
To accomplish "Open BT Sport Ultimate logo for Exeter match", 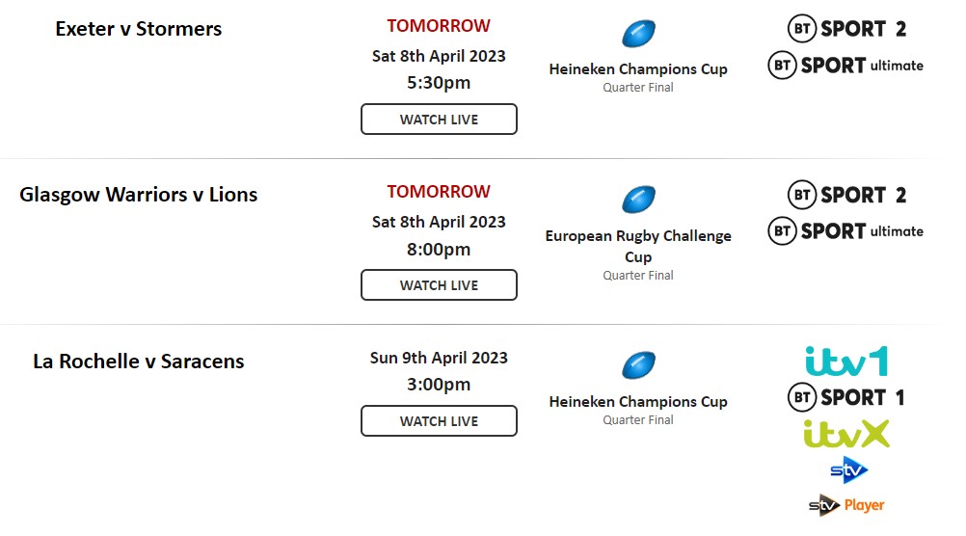I will 845,66.
